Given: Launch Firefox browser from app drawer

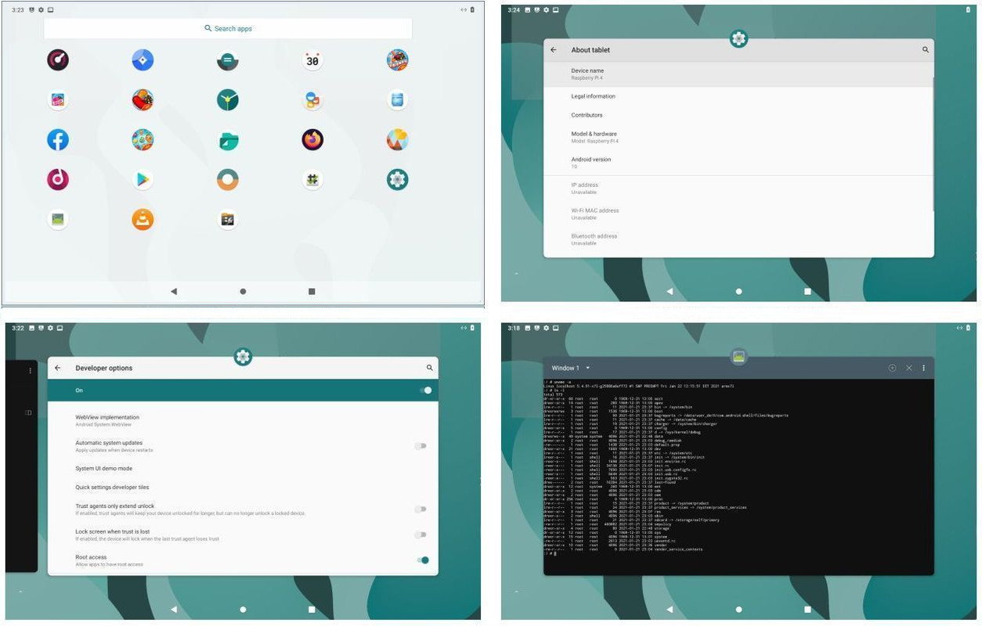Looking at the screenshot, I should tap(312, 139).
